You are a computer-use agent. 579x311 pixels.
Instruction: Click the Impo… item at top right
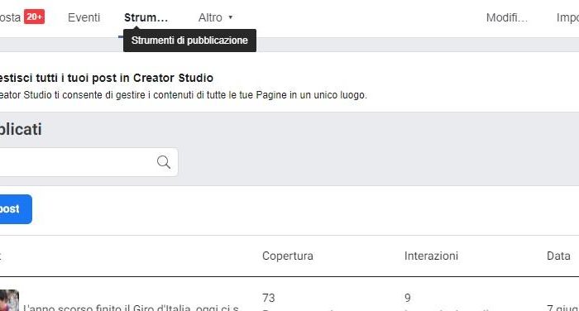(x=567, y=17)
